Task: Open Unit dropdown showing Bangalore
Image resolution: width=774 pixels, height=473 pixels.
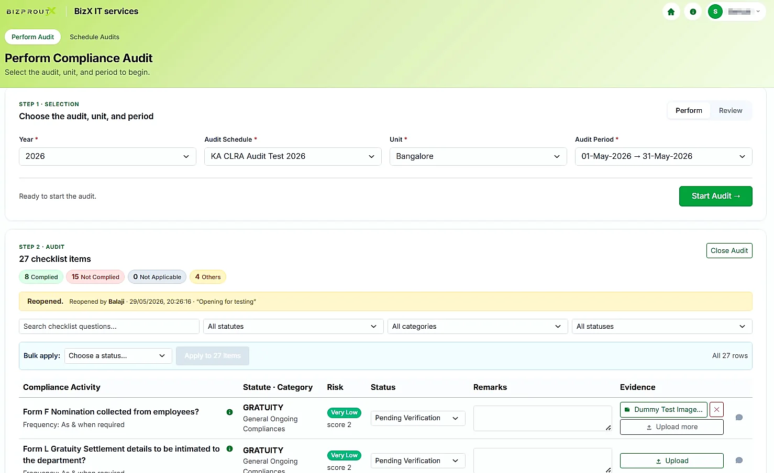Action: [478, 156]
